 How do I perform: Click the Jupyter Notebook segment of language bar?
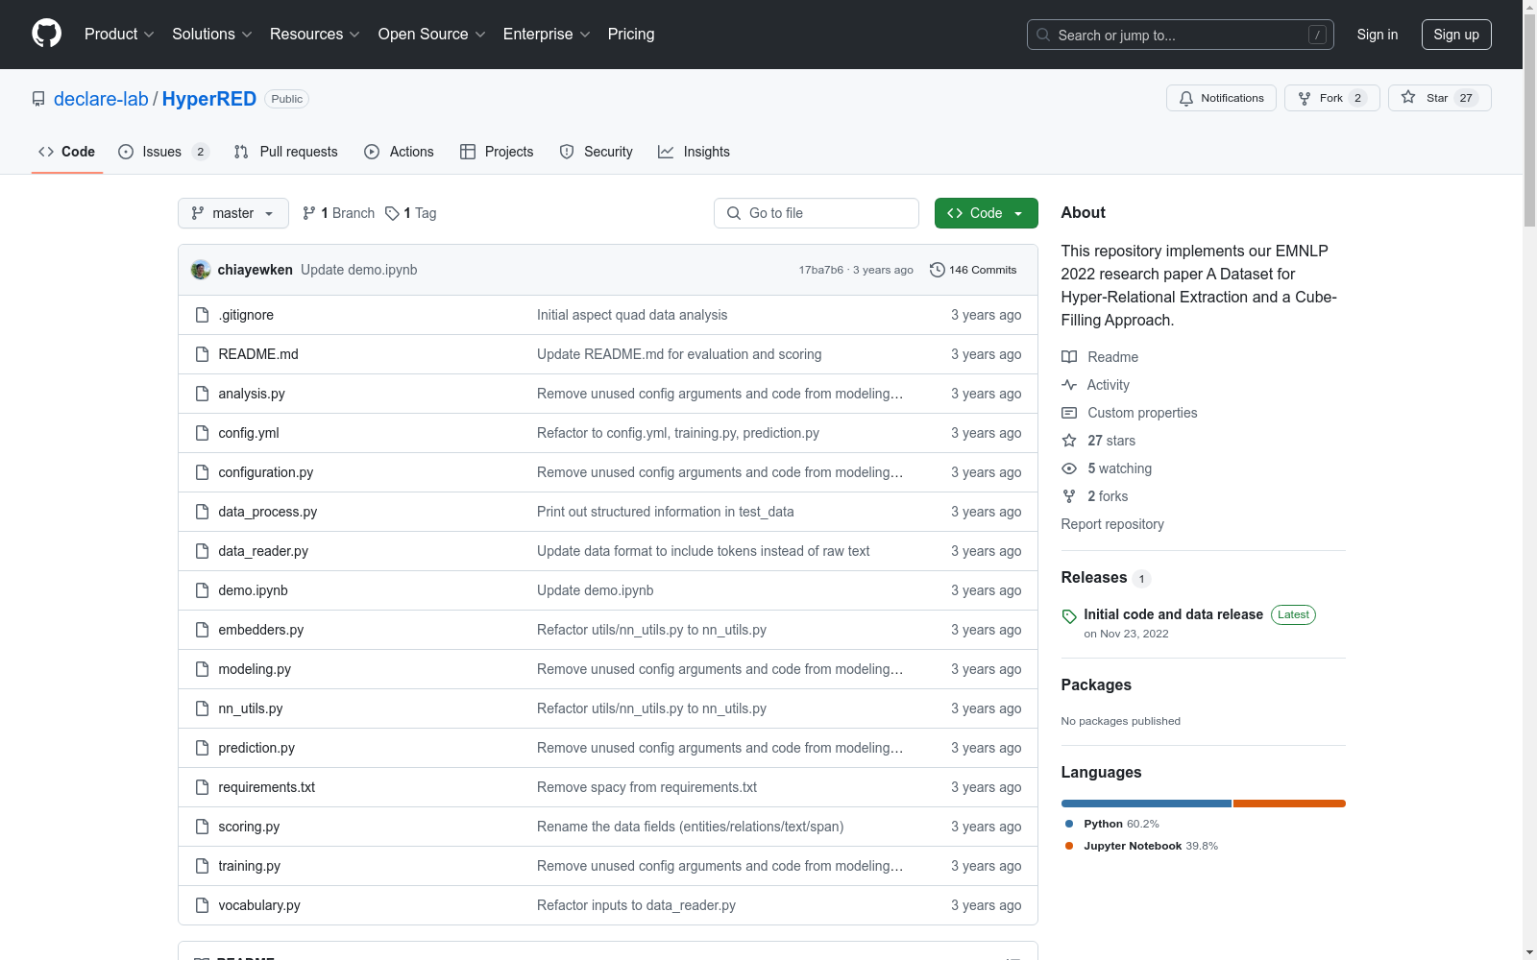[1289, 804]
